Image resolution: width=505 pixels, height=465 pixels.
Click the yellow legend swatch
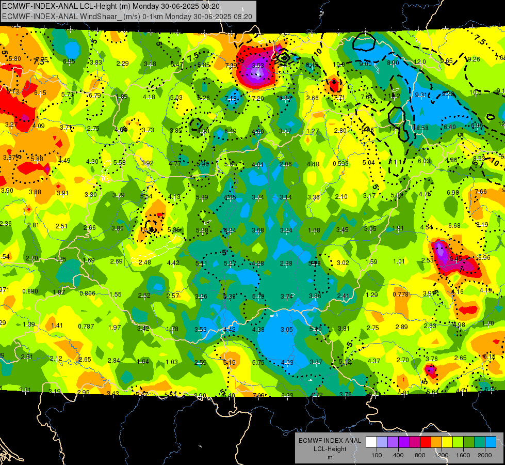[x=447, y=442]
